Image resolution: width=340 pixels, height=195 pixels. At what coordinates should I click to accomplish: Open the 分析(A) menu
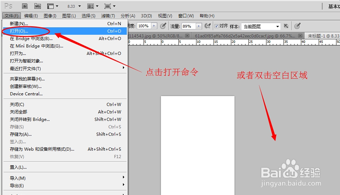tap(128, 16)
